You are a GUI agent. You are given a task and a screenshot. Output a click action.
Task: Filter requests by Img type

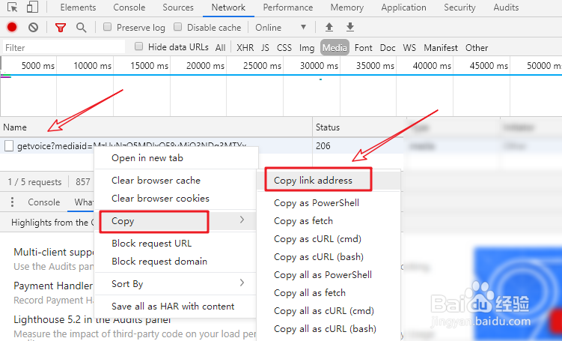(307, 48)
